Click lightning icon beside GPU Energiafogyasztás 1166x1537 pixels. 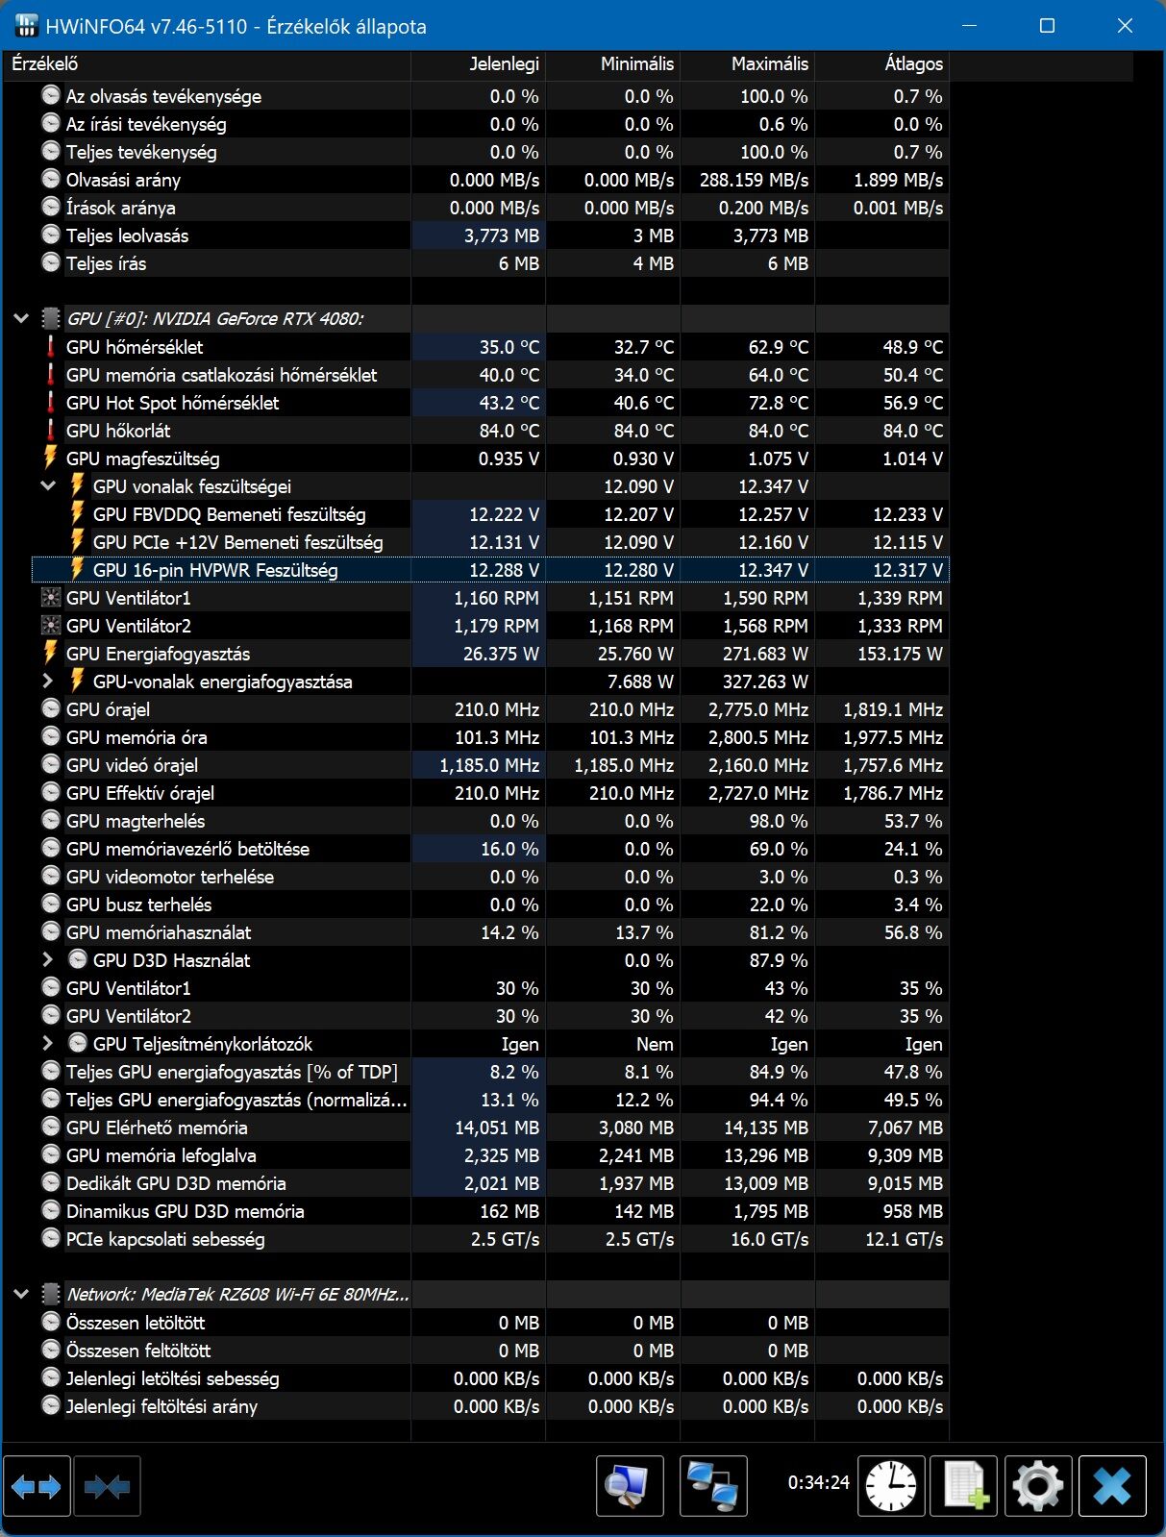pyautogui.click(x=51, y=654)
